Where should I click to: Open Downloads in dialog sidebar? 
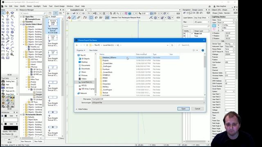84,69
